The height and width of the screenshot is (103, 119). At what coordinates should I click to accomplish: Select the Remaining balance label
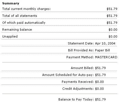pyautogui.click(x=17, y=30)
